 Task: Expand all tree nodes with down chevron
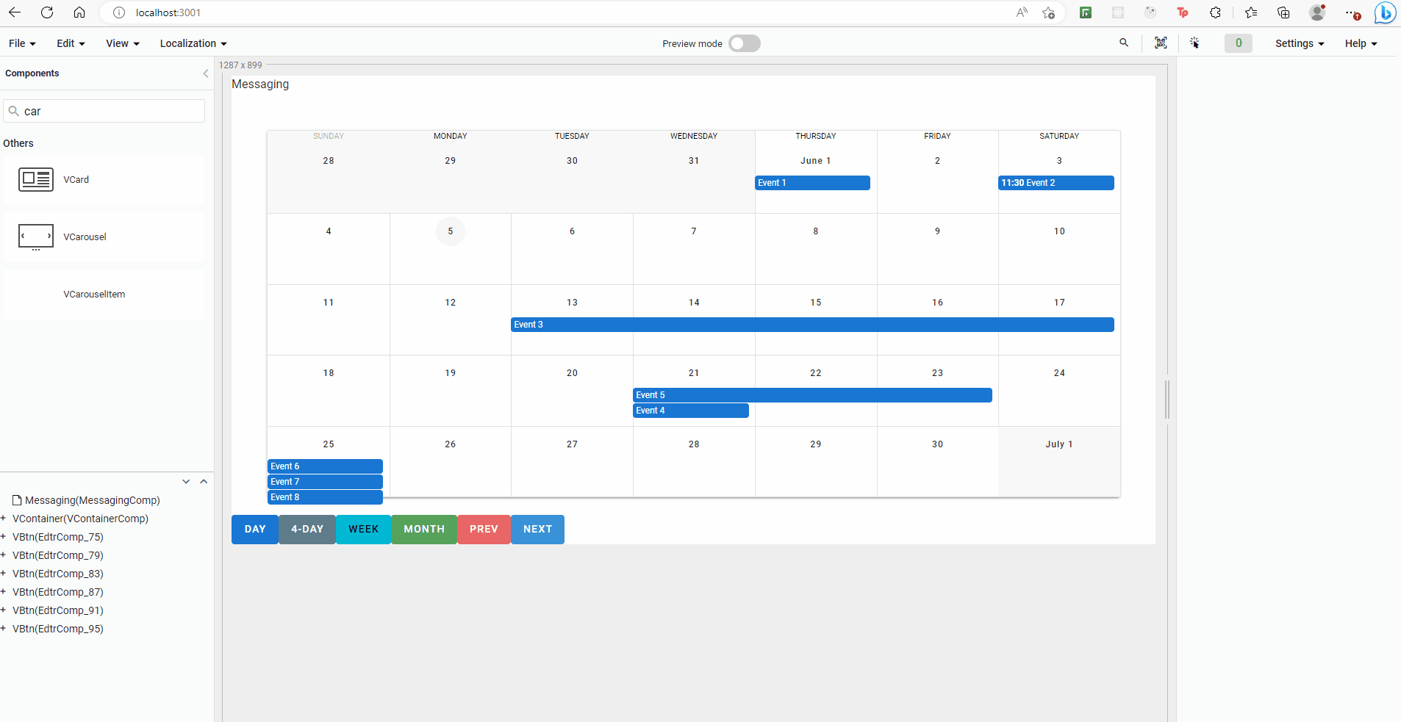186,481
